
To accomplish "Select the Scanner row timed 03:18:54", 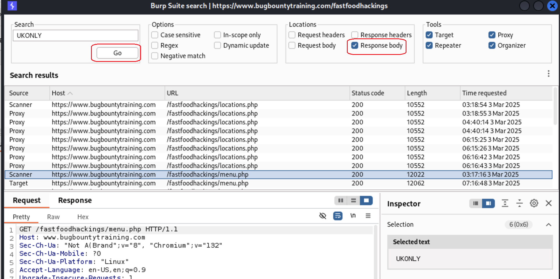I will pos(278,105).
